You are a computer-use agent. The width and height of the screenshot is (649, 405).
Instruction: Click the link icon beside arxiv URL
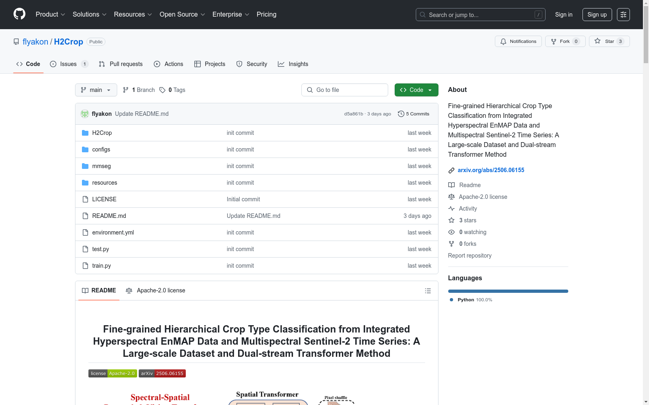point(451,171)
